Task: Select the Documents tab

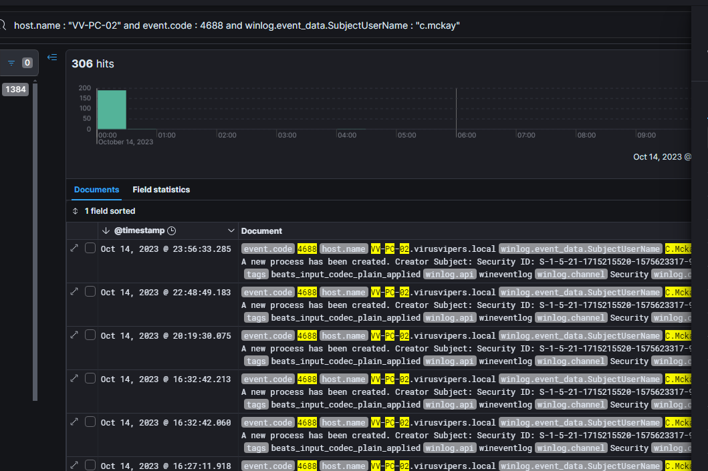Action: point(96,190)
